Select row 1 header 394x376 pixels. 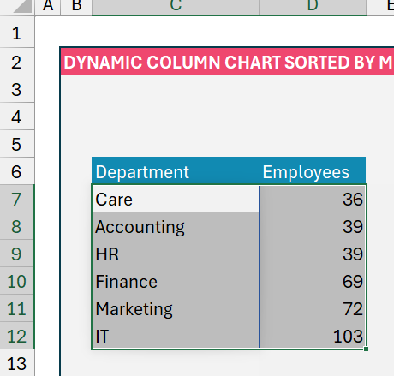17,33
